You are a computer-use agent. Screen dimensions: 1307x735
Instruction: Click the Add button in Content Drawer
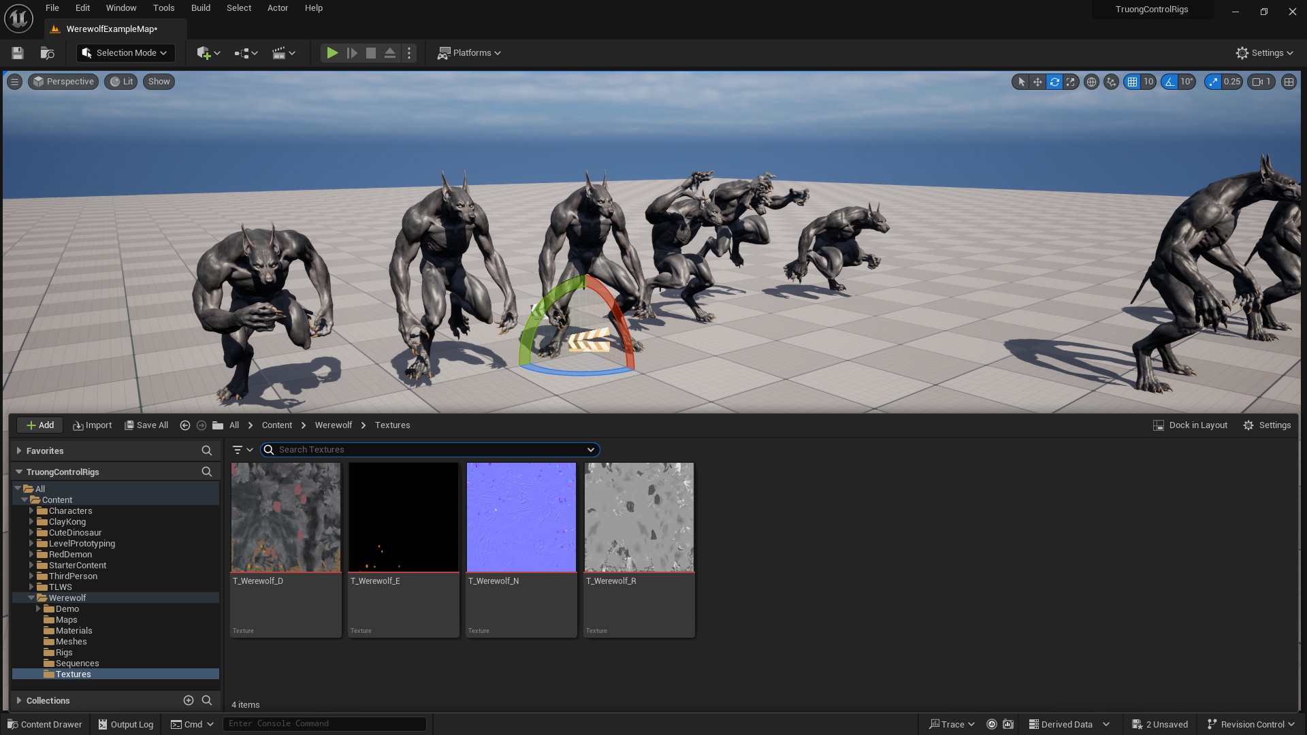(x=40, y=425)
